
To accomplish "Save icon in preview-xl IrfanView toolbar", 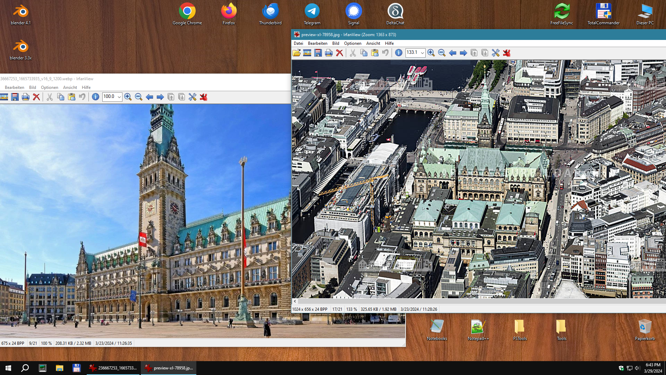I will [x=318, y=53].
